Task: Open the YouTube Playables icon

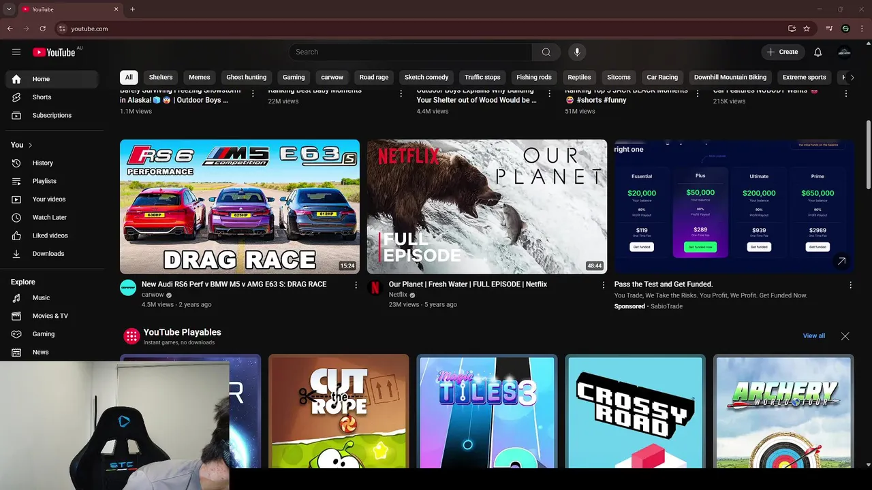Action: tap(131, 336)
